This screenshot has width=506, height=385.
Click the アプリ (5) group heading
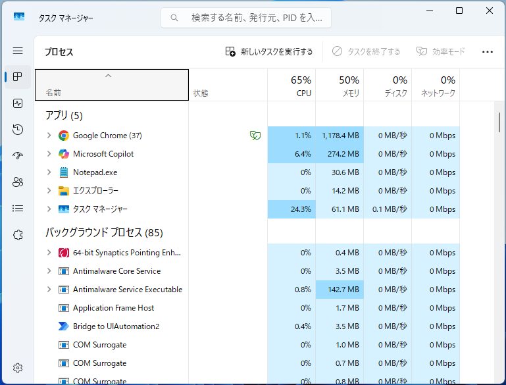(64, 116)
